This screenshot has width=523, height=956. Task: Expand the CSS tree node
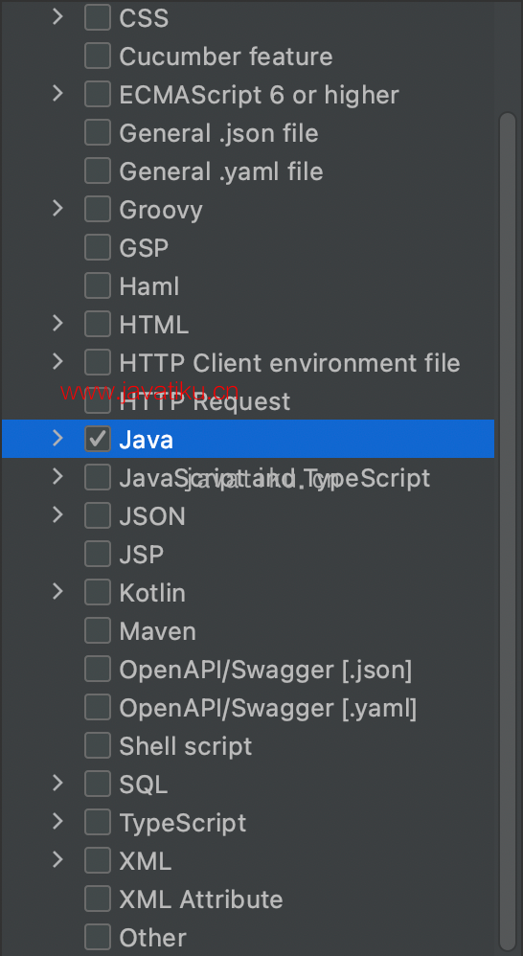click(x=57, y=17)
